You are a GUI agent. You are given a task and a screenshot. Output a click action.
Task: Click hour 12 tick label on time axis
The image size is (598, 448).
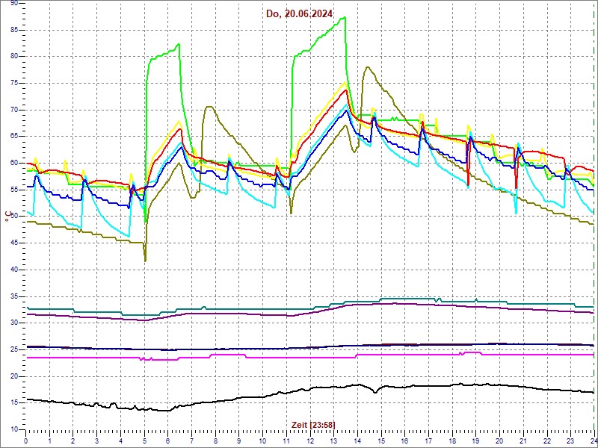[x=310, y=441]
